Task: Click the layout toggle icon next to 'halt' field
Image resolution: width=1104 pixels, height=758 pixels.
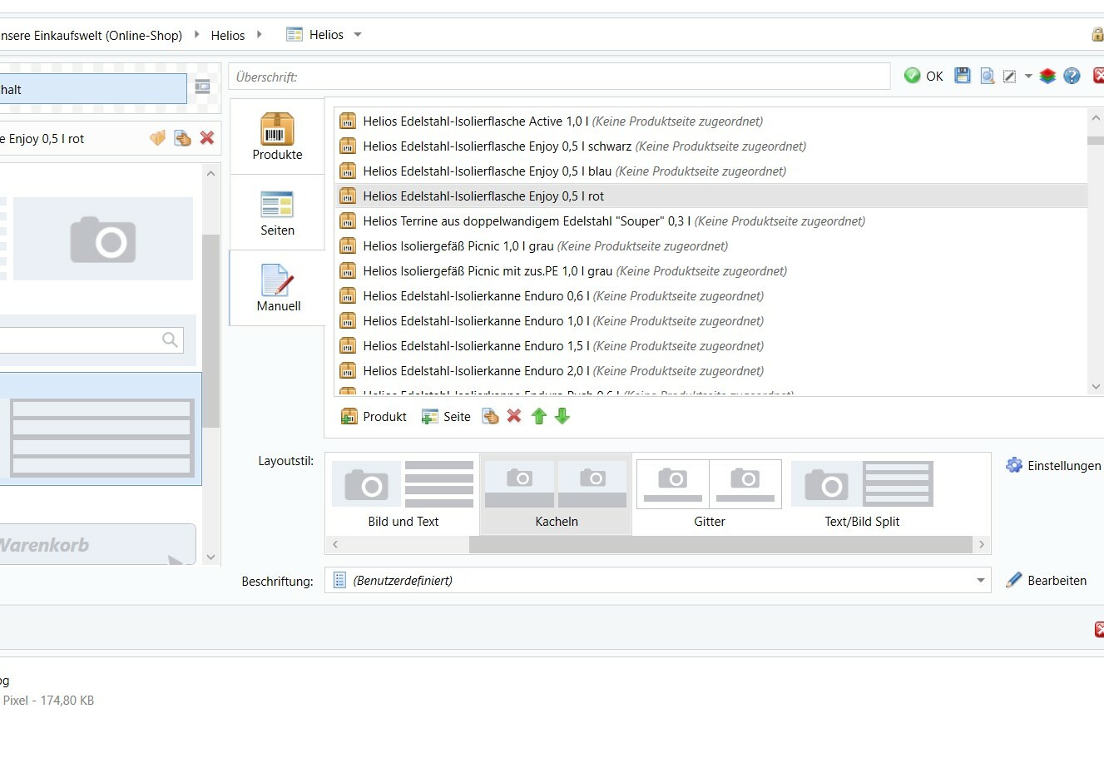Action: click(202, 87)
